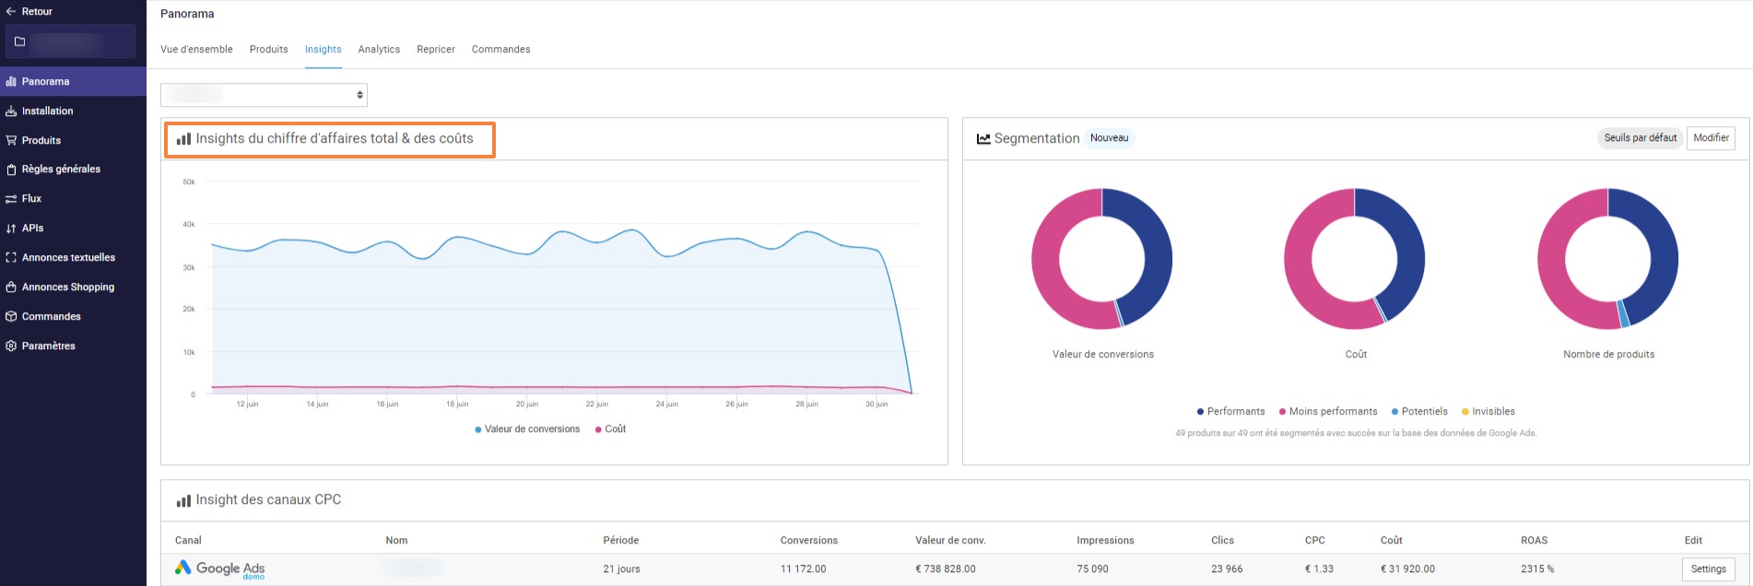Click the Installation download icon in sidebar
Screen dimensions: 1753x586
(11, 111)
